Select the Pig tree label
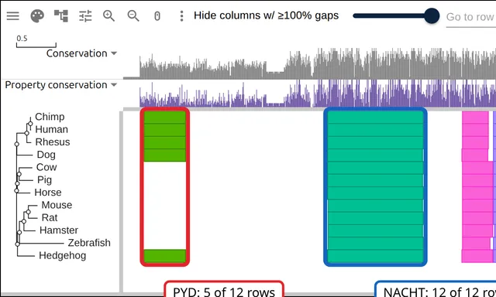Viewport: 496px width, 297px height. [x=44, y=180]
